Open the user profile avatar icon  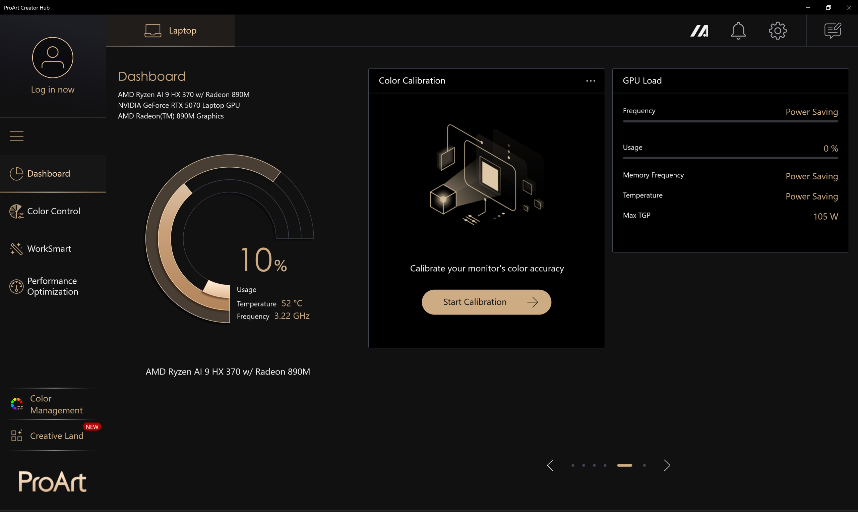pos(52,58)
